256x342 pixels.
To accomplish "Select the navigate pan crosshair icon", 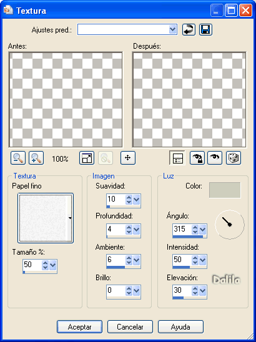I will pyautogui.click(x=128, y=158).
